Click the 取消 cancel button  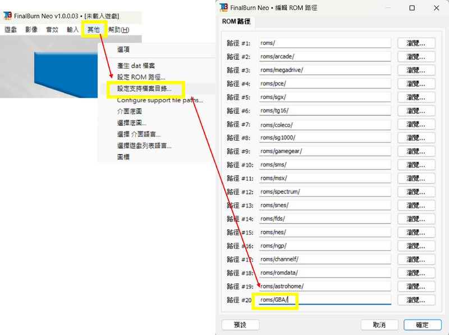379,325
